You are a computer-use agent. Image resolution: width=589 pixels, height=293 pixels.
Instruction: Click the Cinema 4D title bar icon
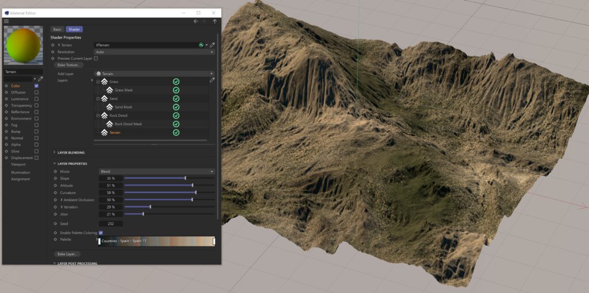pyautogui.click(x=7, y=13)
